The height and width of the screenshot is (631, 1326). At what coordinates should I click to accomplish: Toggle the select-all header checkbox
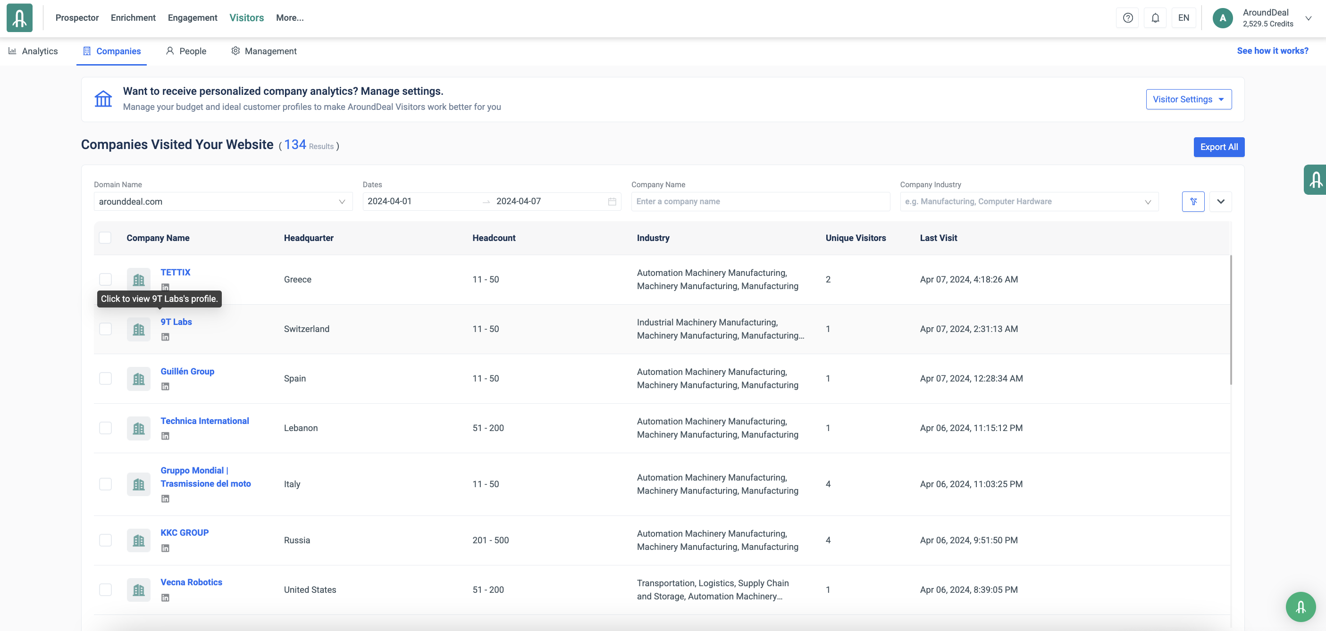[105, 238]
